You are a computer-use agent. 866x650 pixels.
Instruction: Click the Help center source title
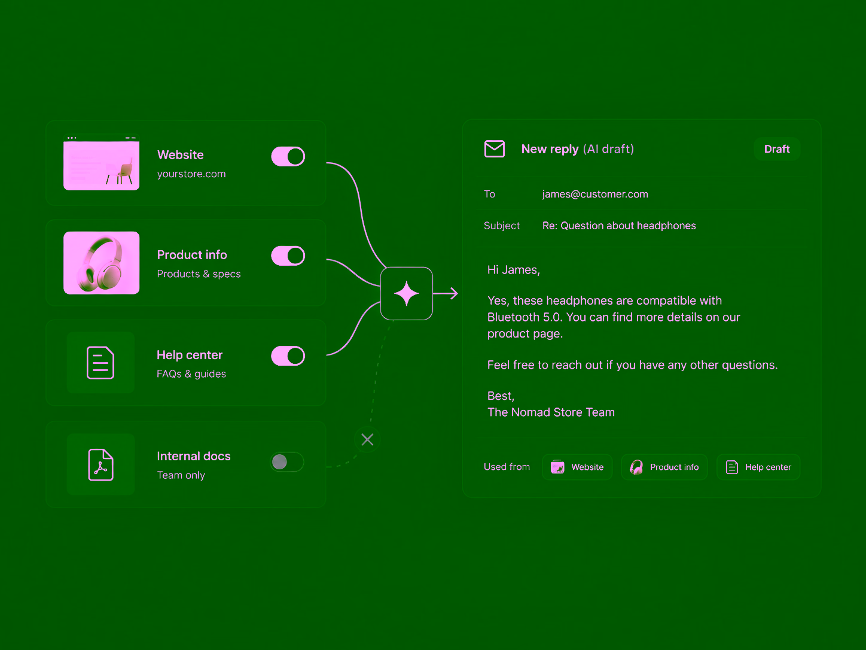point(190,355)
